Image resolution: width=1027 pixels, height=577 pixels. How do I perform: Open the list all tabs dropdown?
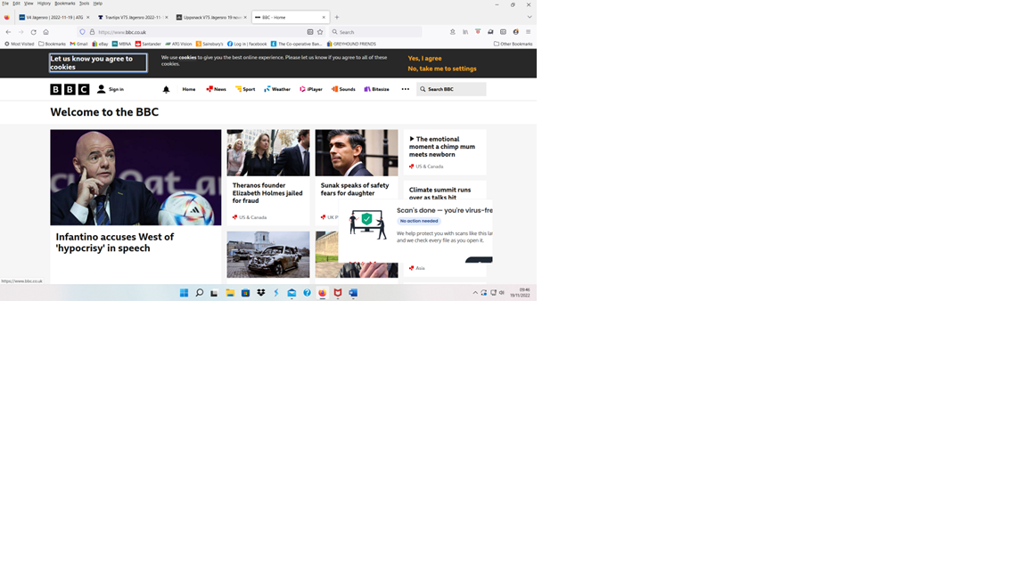tap(530, 17)
